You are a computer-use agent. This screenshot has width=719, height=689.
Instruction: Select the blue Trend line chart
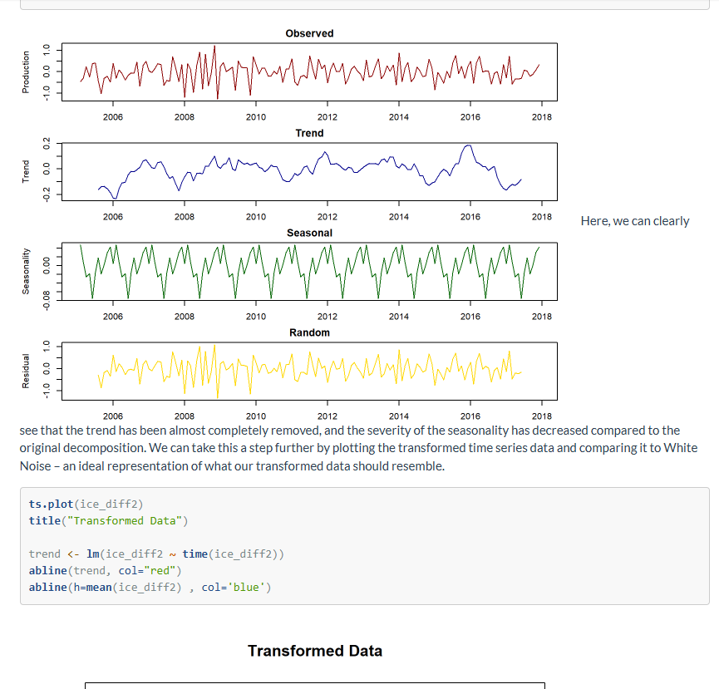coord(309,171)
